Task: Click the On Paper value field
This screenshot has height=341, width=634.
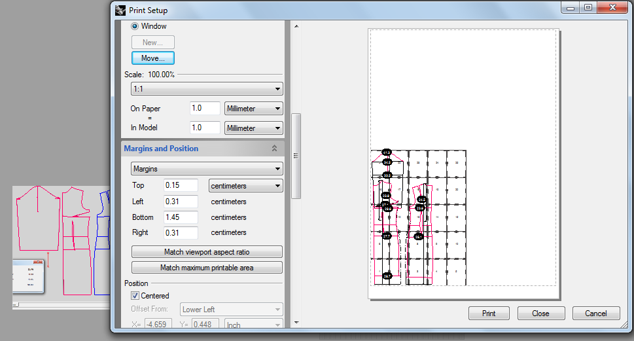Action: click(204, 109)
